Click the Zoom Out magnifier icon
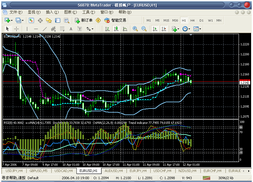Screen dimensions: 253x182 [144, 29]
